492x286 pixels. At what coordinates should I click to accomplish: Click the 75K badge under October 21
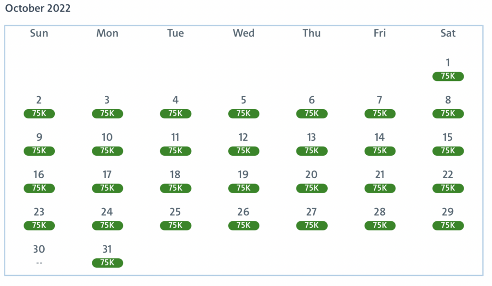pos(380,188)
